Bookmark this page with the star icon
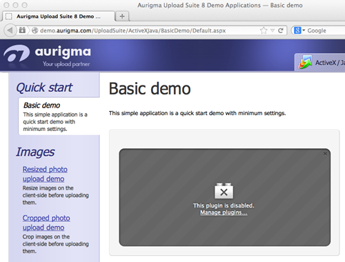The height and width of the screenshot is (262, 345). 264,30
